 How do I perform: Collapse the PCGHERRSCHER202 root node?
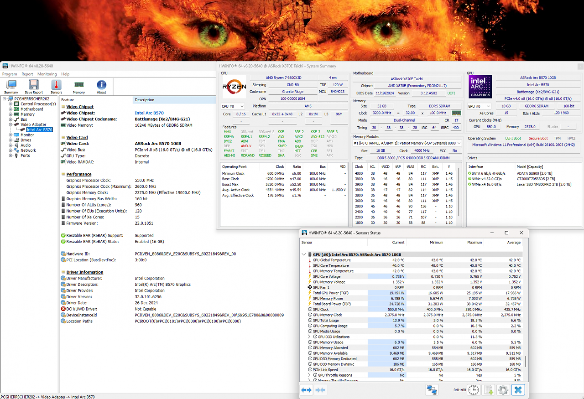click(5, 98)
